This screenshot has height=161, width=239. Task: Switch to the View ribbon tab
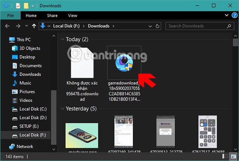[x=72, y=16]
